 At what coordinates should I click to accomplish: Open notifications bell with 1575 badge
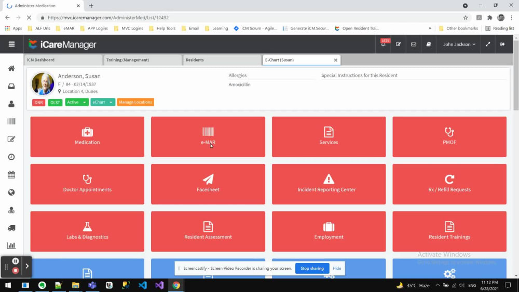[384, 44]
